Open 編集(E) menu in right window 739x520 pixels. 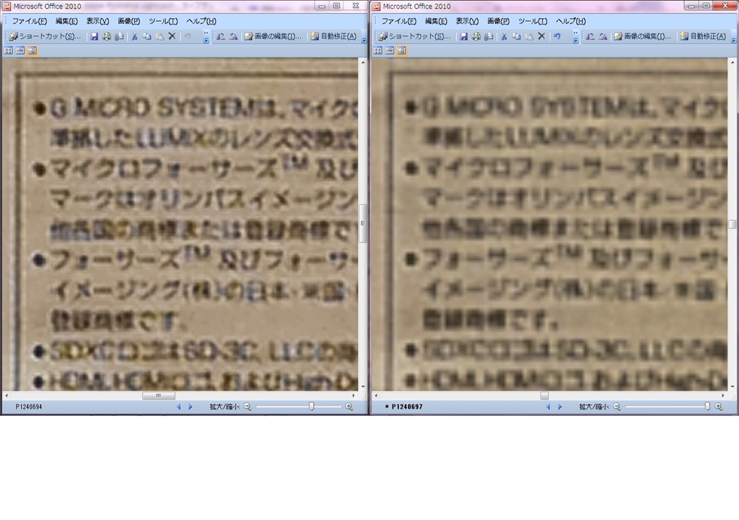[436, 21]
